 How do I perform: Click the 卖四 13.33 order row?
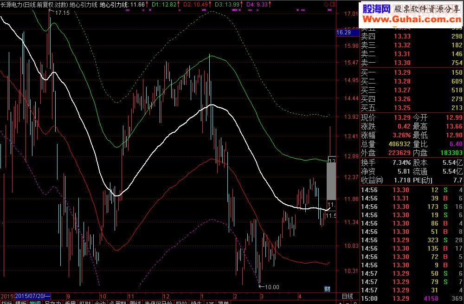coord(412,36)
